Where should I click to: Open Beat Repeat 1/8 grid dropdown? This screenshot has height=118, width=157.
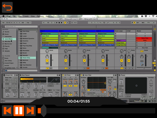tap(42, 90)
